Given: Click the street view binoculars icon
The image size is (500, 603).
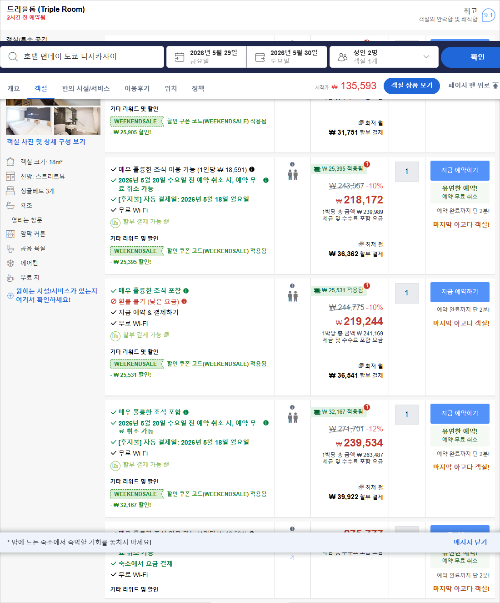Looking at the screenshot, I should pyautogui.click(x=10, y=176).
